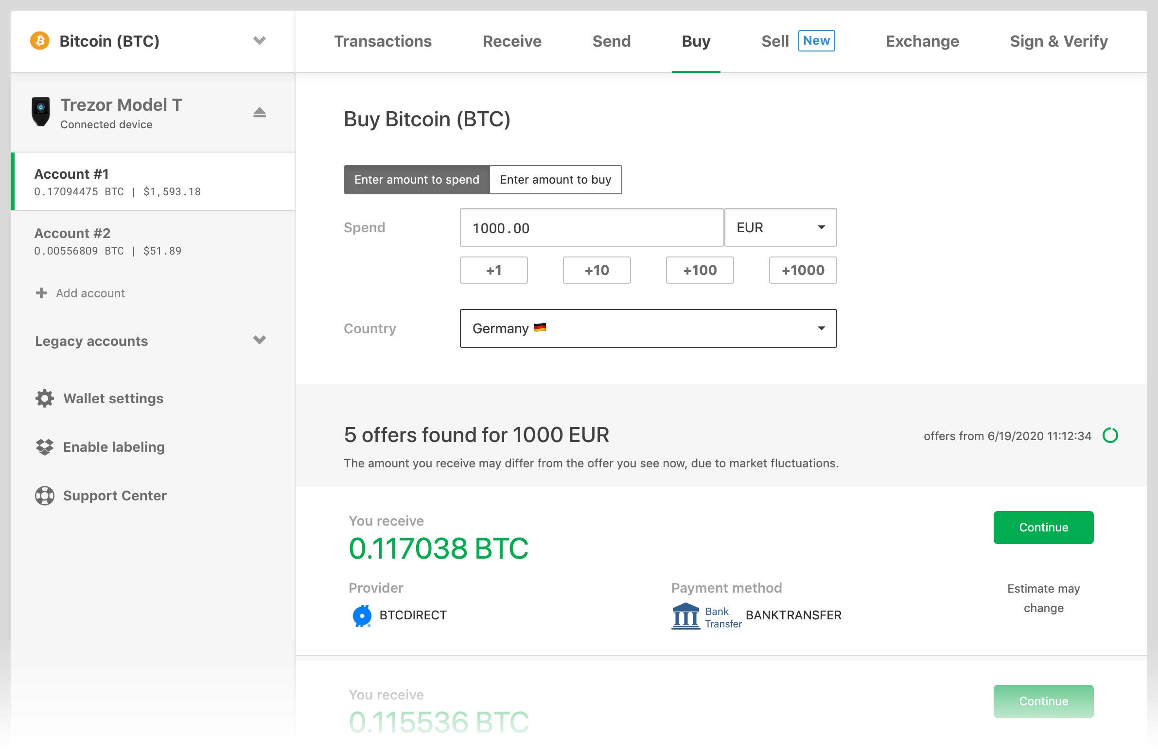The width and height of the screenshot is (1158, 751).
Task: Click the New badge beside Sell
Action: click(816, 41)
